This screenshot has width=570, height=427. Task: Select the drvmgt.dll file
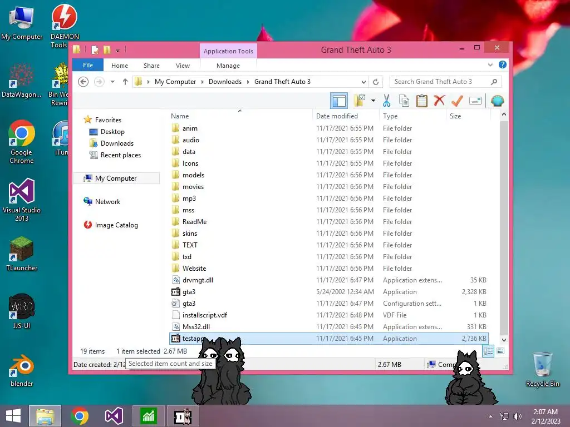click(x=329, y=280)
